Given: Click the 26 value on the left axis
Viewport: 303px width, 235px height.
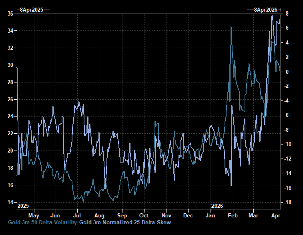Looking at the screenshot, I should pos(10,99).
